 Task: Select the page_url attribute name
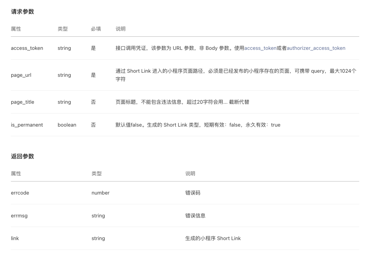[x=21, y=75]
